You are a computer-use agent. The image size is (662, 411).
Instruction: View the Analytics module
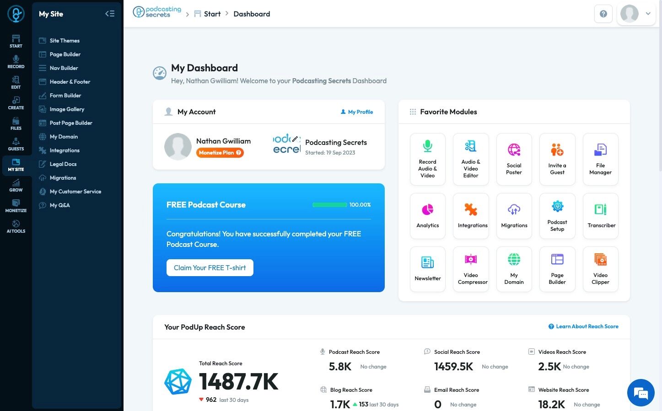[428, 216]
